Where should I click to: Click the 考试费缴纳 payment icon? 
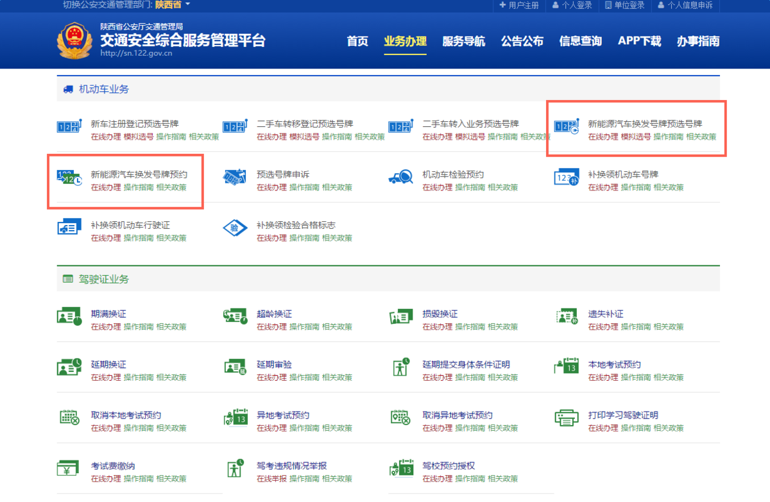(x=69, y=469)
